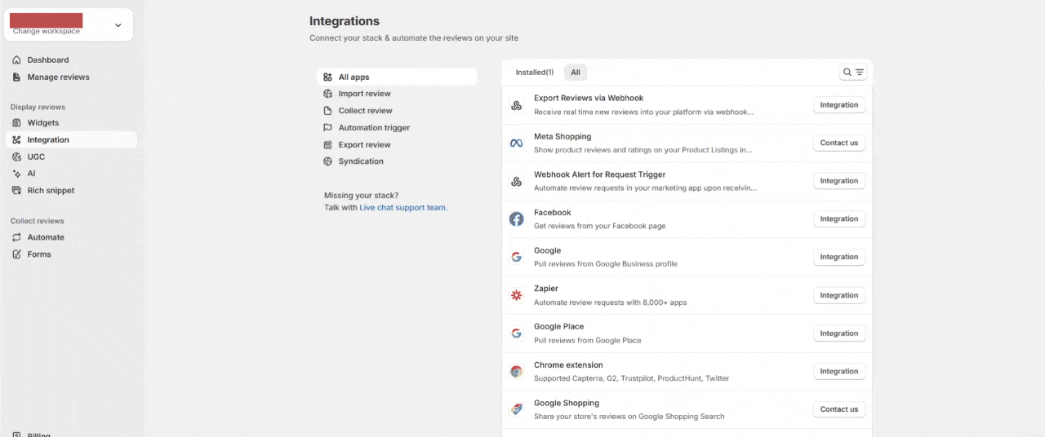Viewport: 1045px width, 437px height.
Task: Select the All tab
Action: click(576, 73)
